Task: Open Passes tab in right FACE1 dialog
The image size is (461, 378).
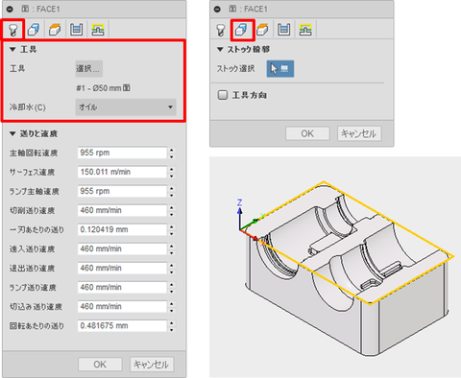Action: click(x=284, y=30)
